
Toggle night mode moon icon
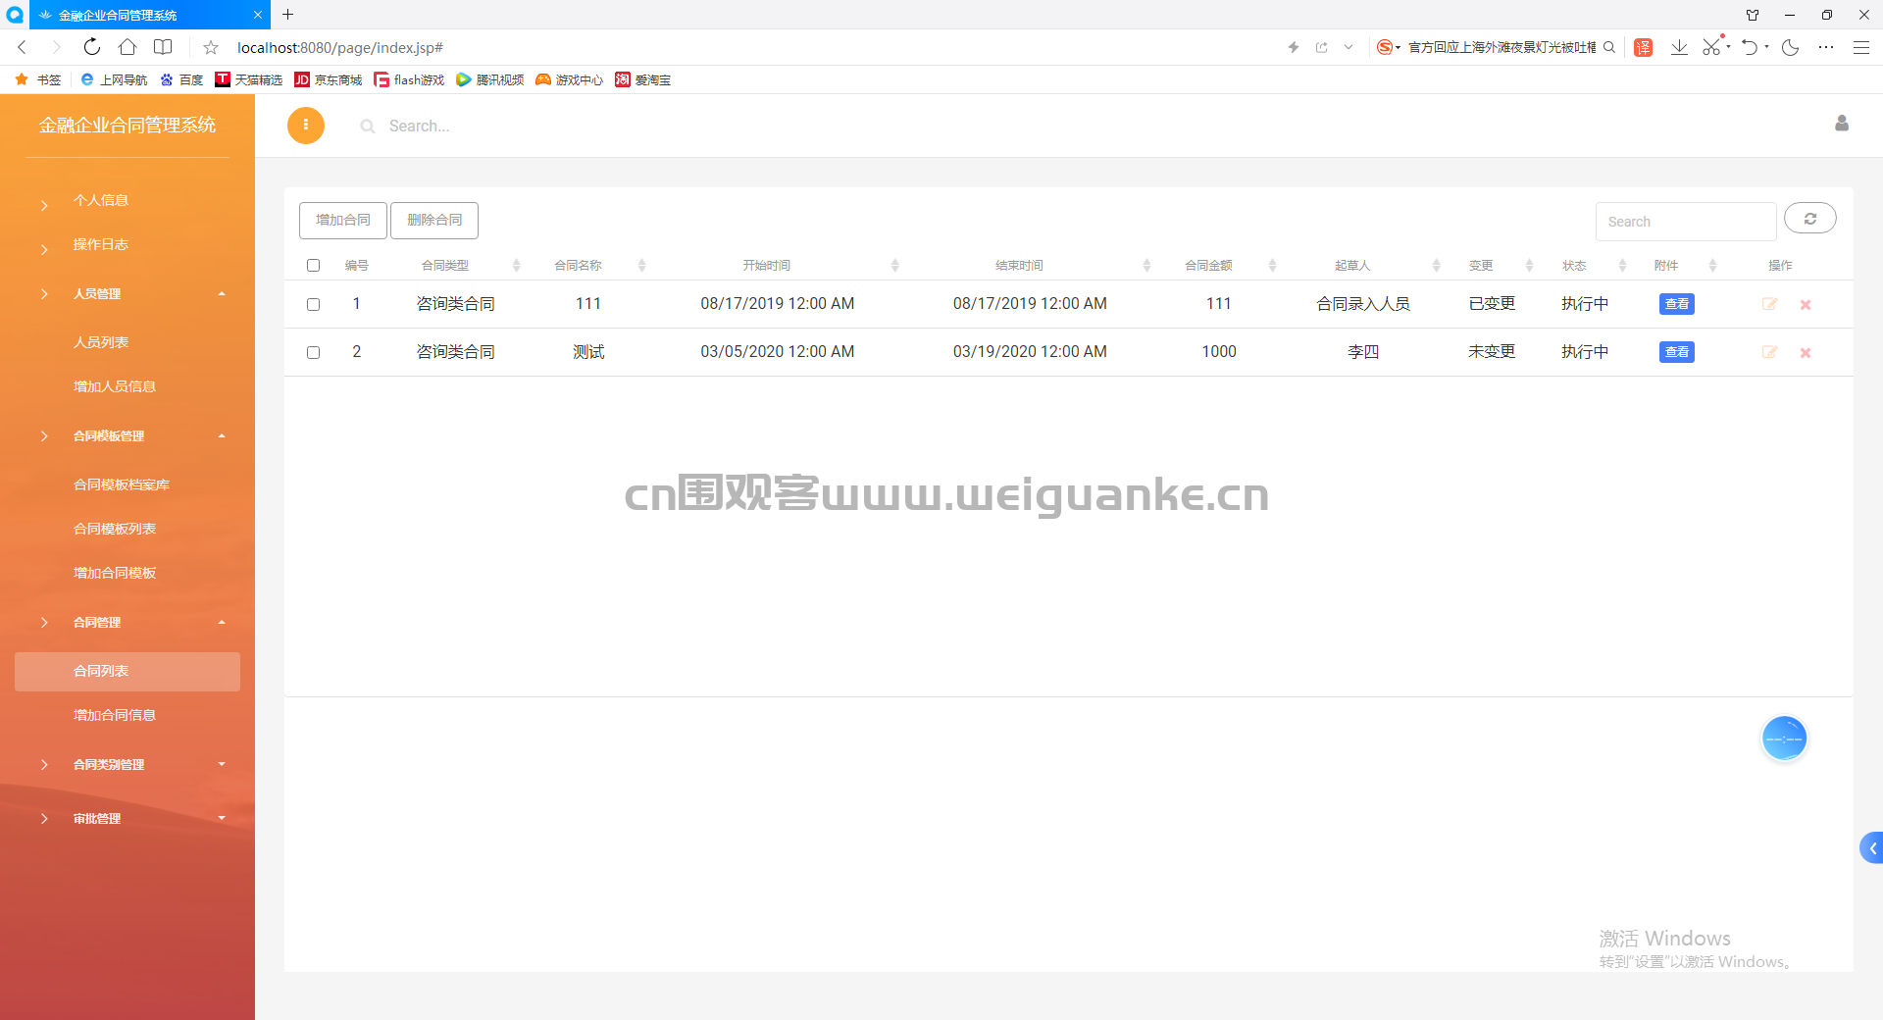[x=1791, y=47]
